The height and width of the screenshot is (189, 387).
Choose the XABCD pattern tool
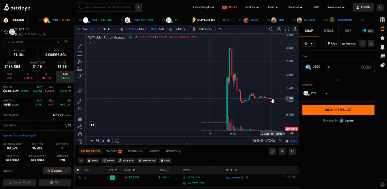tap(80, 61)
